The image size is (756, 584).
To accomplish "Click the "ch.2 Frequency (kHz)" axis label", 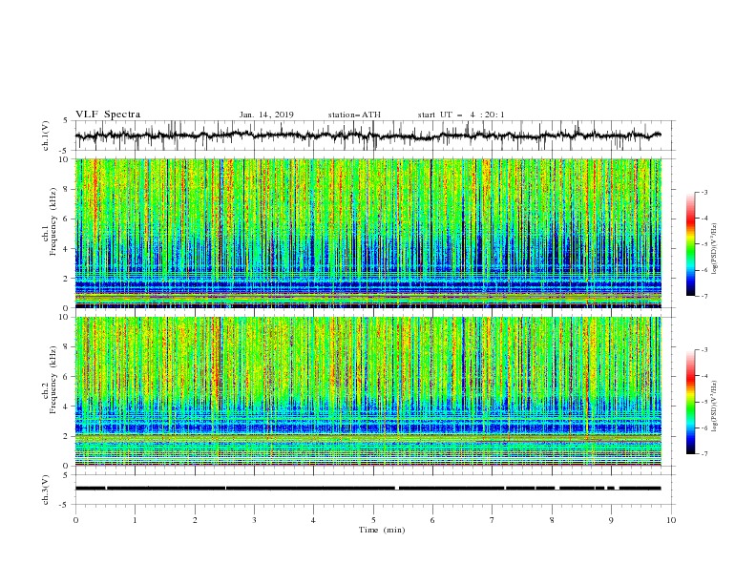I will (50, 379).
